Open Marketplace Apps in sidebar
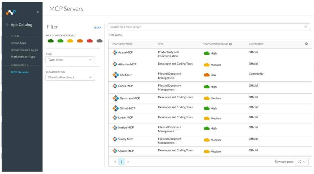The width and height of the screenshot is (314, 174). point(23,57)
